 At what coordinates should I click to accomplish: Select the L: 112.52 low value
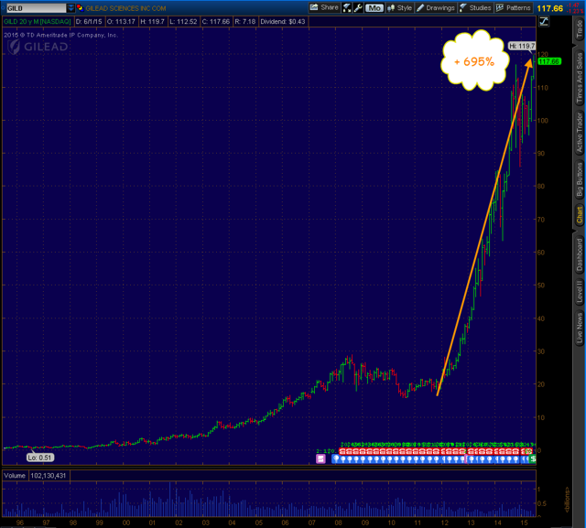click(183, 22)
